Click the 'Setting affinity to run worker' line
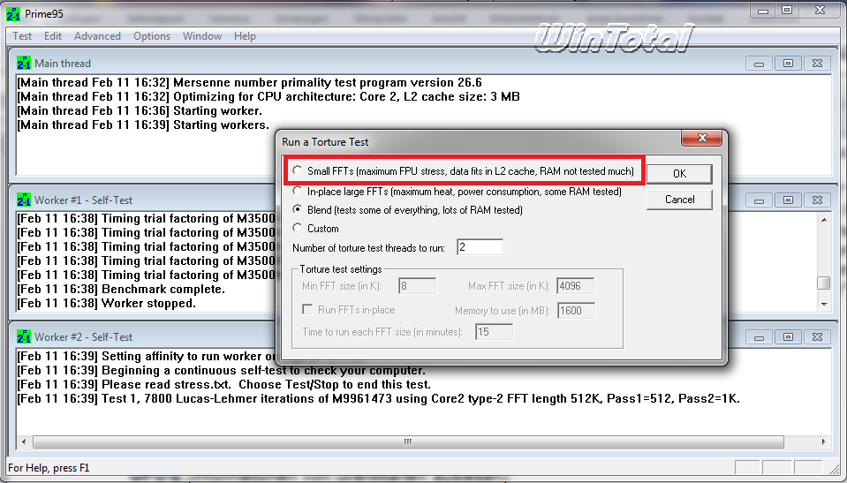Screen dimensions: 847x483 (147, 357)
